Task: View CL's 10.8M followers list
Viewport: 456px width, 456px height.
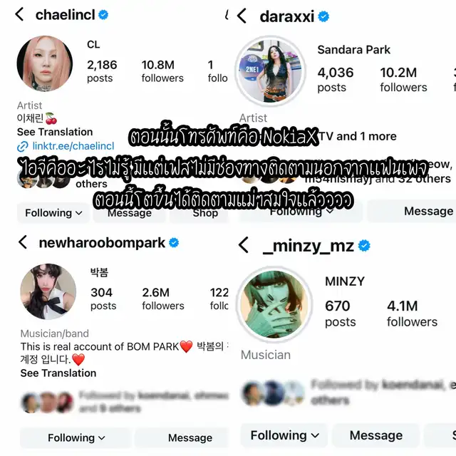Action: [x=162, y=71]
